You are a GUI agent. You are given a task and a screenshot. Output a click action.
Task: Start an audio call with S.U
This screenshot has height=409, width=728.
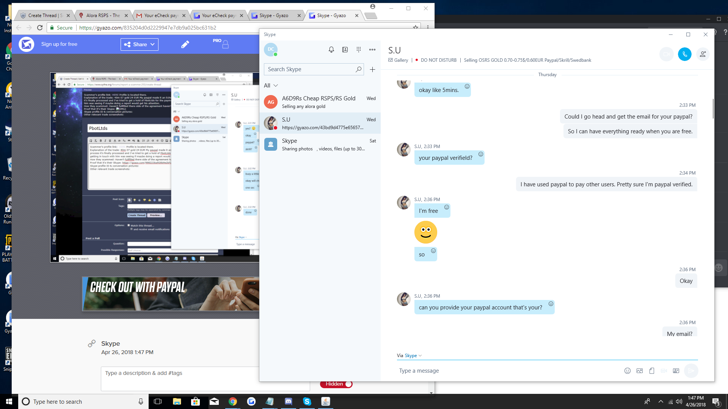click(684, 54)
